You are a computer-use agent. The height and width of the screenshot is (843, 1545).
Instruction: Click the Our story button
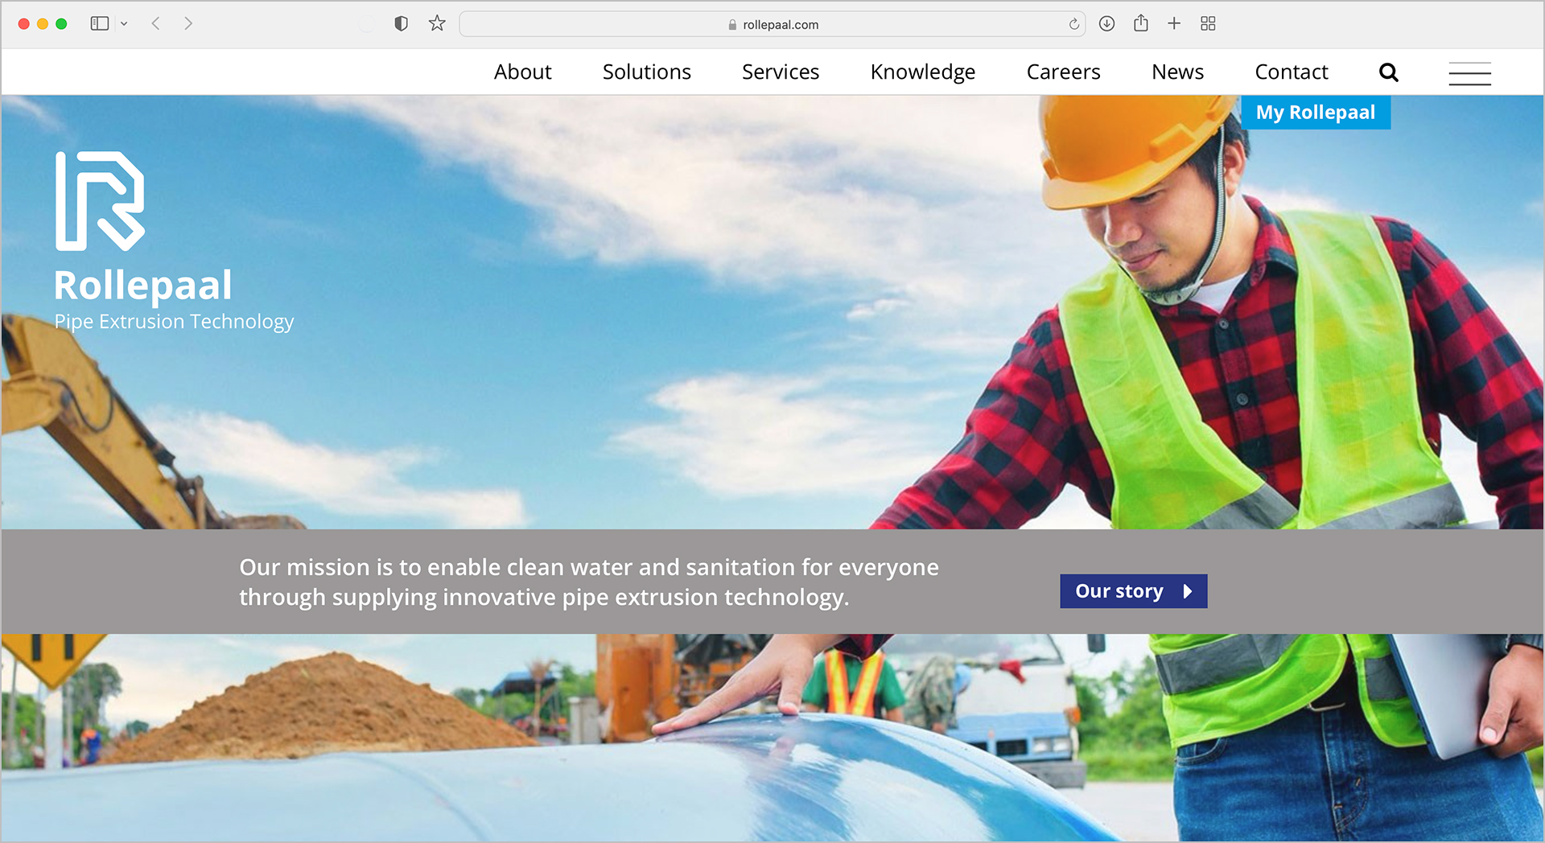click(1133, 591)
